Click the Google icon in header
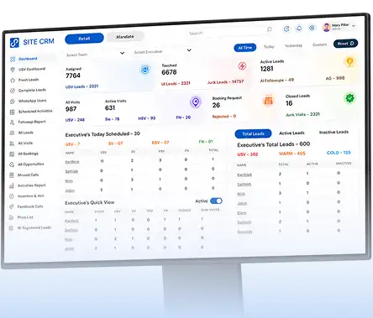The width and height of the screenshot is (373, 318). [286, 29]
